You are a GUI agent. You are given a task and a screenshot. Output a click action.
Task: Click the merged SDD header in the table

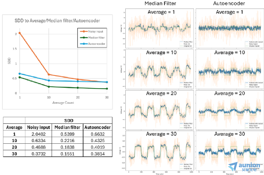tap(69, 120)
